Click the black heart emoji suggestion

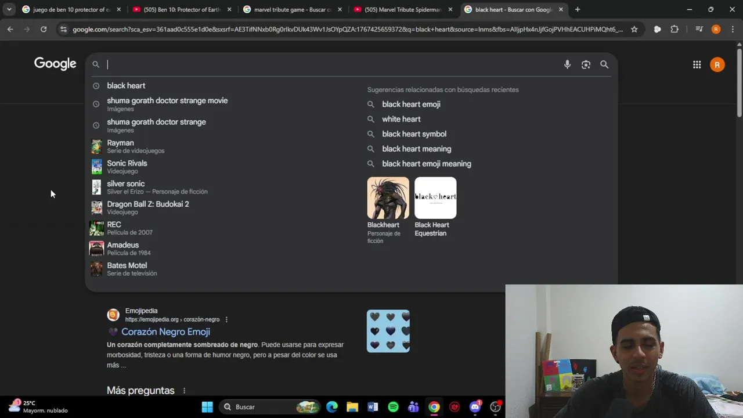411,104
